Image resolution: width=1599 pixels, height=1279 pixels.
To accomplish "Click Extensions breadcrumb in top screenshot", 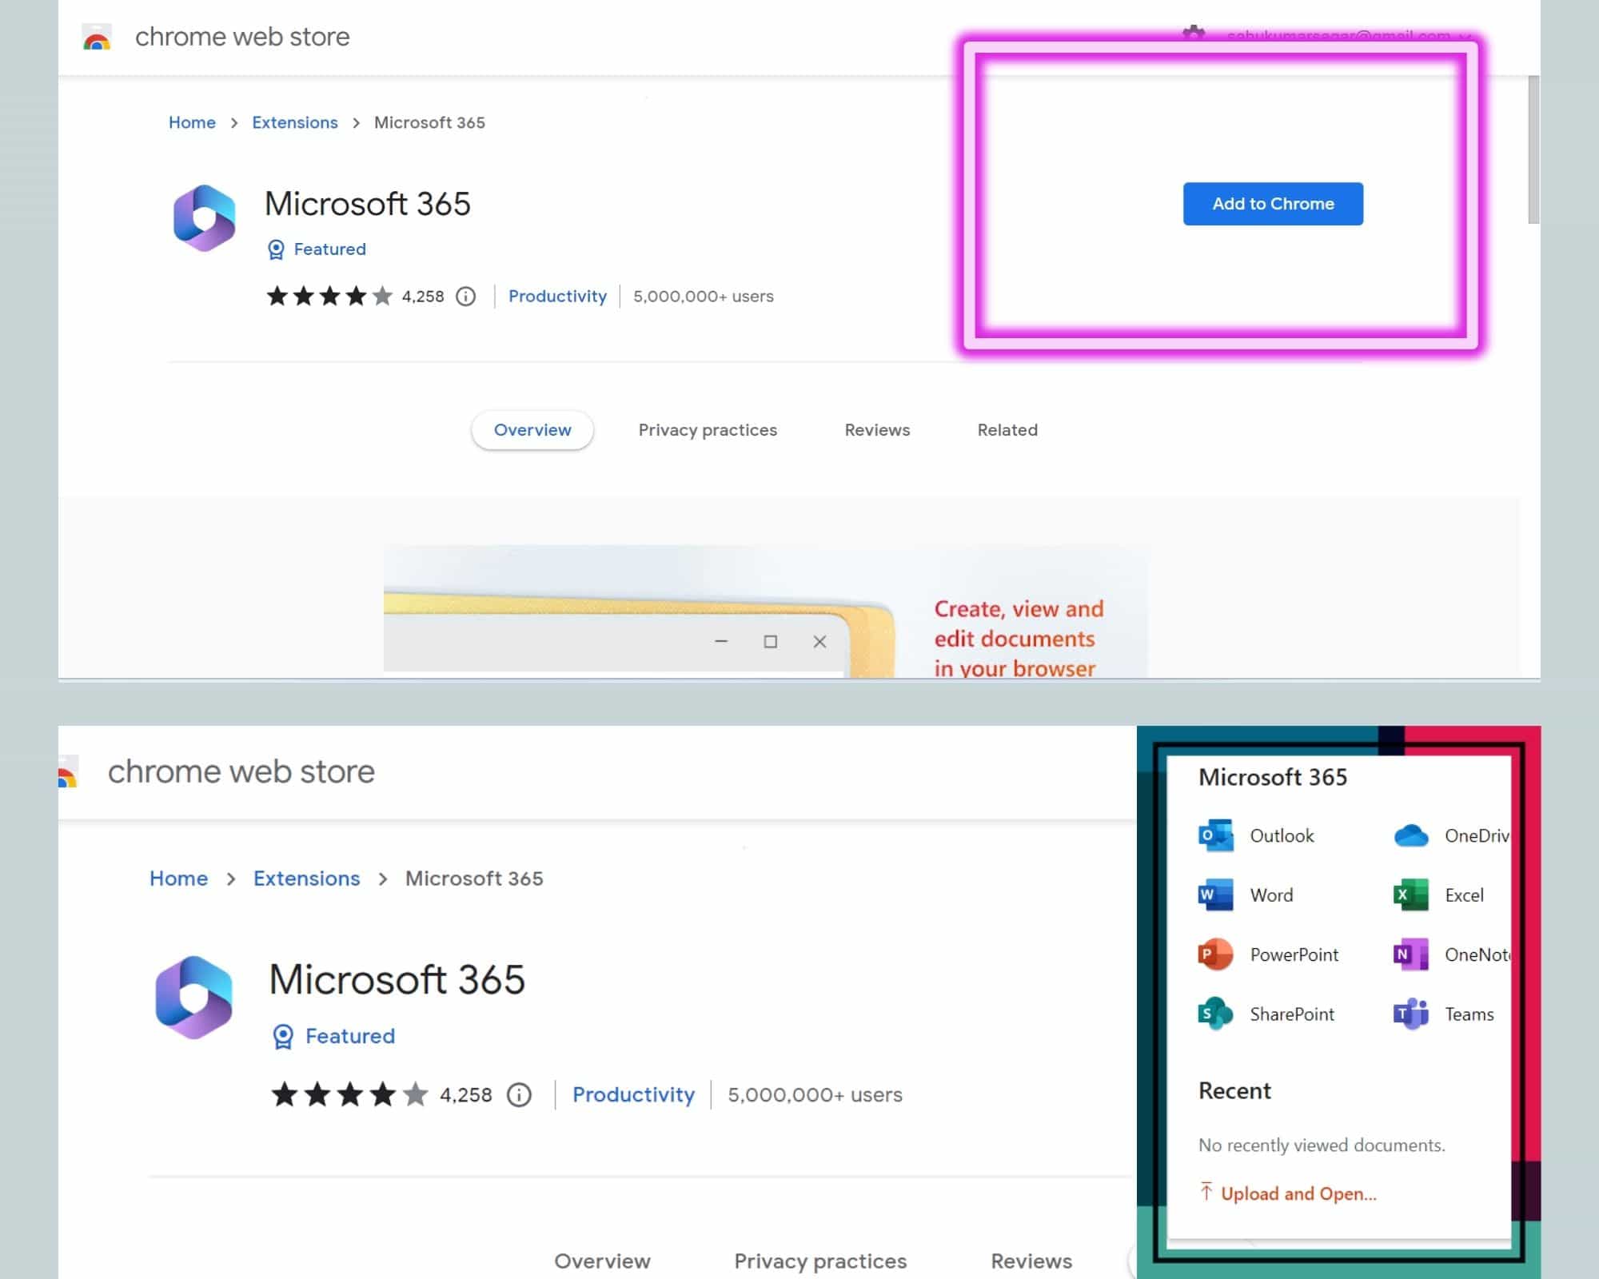I will click(x=295, y=122).
